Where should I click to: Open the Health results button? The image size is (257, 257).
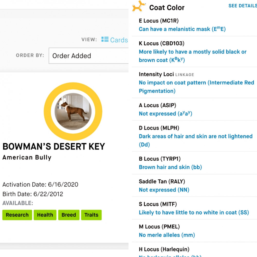click(x=45, y=215)
